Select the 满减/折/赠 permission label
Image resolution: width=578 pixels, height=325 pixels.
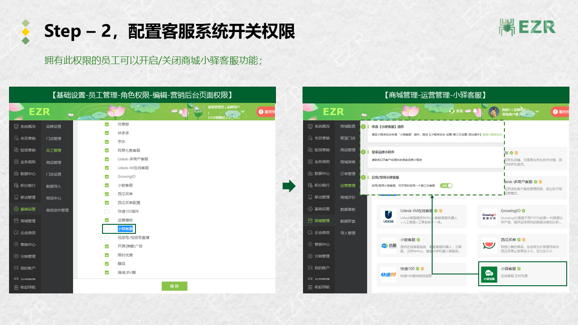tap(126, 273)
